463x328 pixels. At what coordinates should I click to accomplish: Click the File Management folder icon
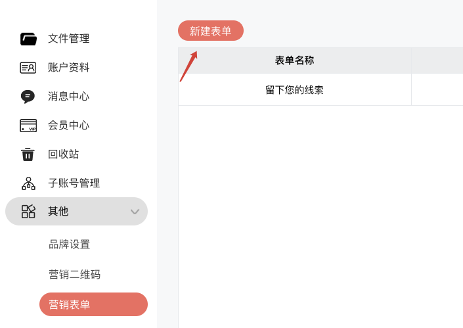[28, 39]
